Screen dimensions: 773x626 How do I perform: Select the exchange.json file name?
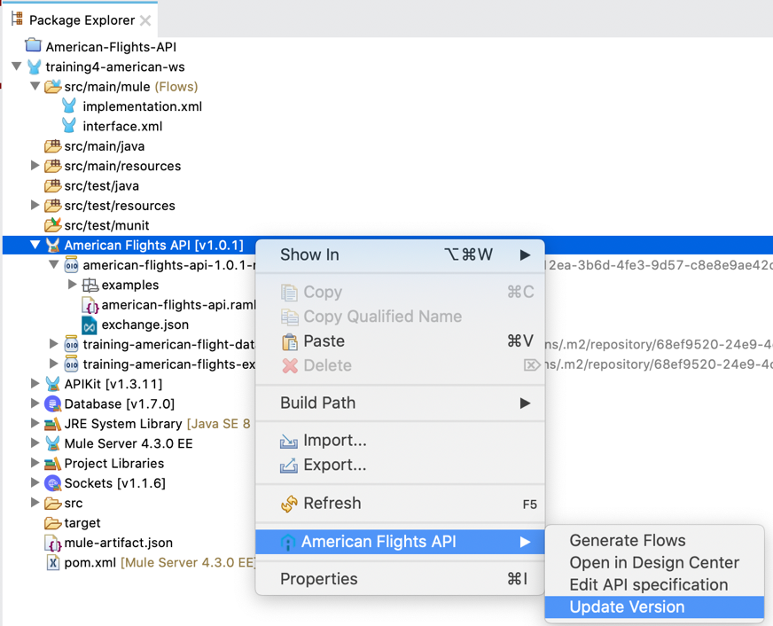145,325
